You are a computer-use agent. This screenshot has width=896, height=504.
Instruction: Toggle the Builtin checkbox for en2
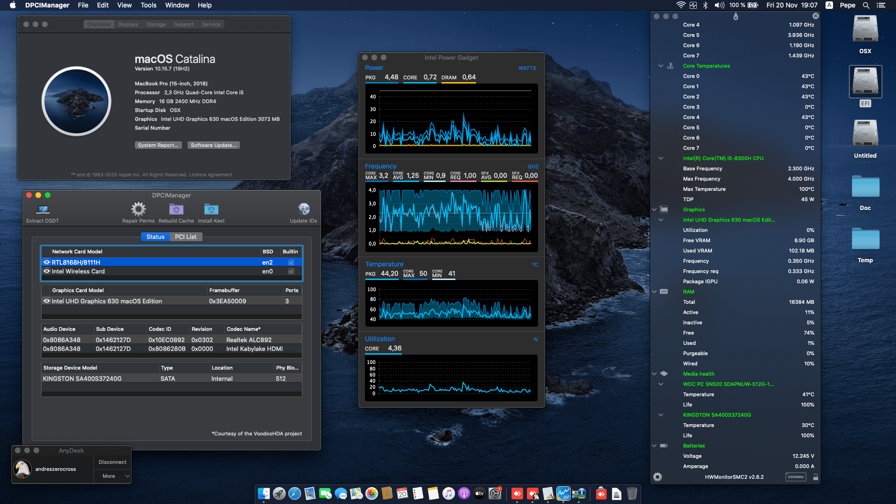pyautogui.click(x=291, y=262)
